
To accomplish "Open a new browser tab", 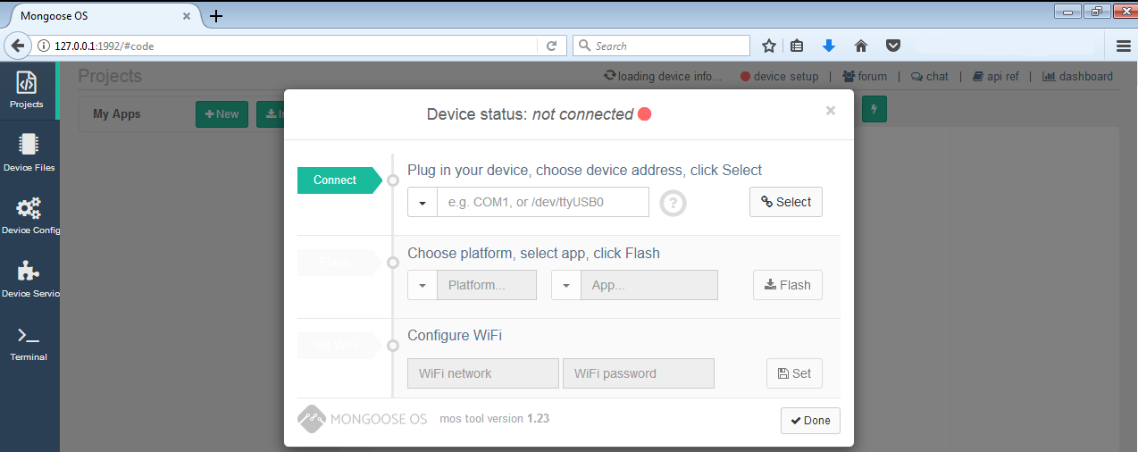I will tap(216, 16).
